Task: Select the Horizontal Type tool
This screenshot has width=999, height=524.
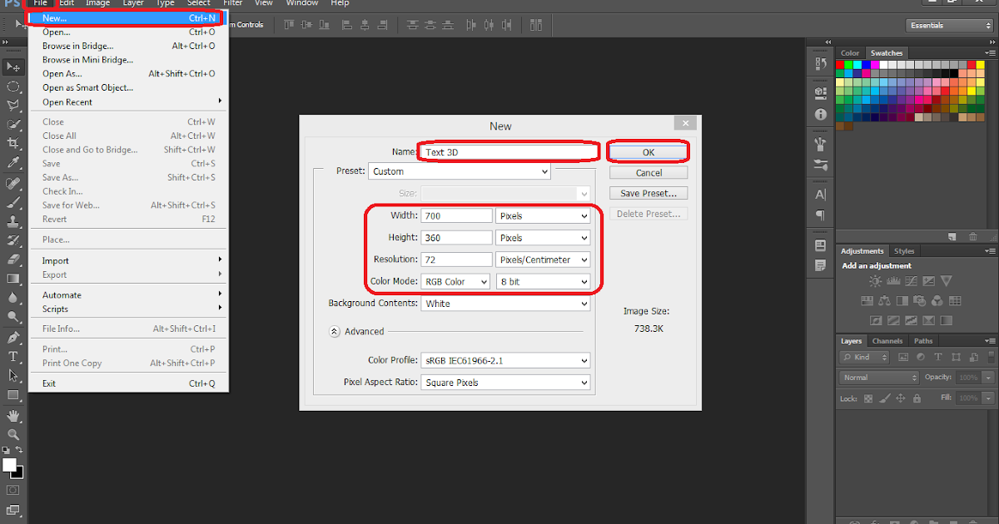Action: pyautogui.click(x=13, y=357)
